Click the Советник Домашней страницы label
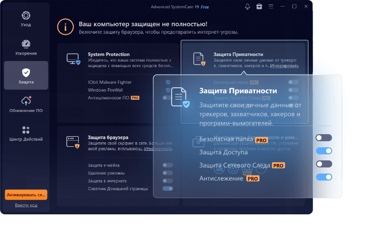 tap(118, 189)
